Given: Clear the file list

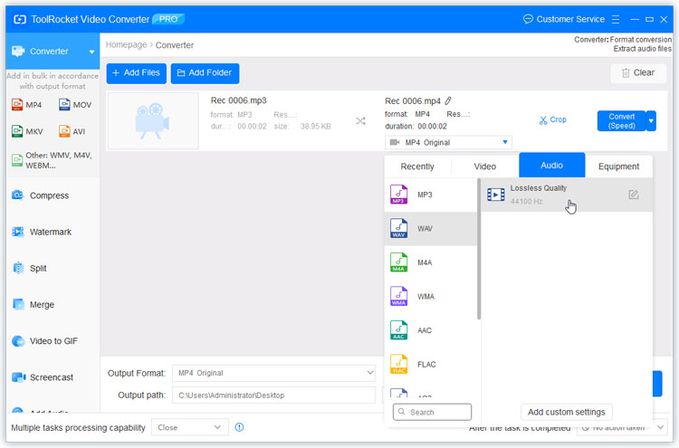Looking at the screenshot, I should [x=638, y=73].
